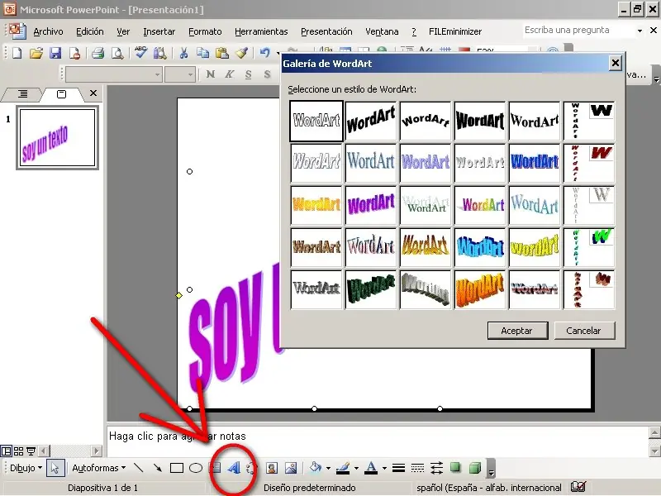Open the Archivo menu
Image resolution: width=661 pixels, height=496 pixels.
coord(49,31)
